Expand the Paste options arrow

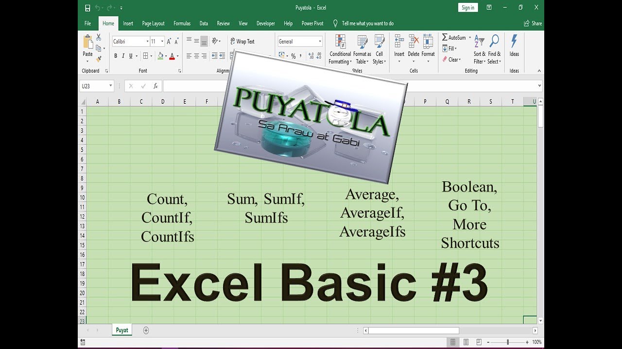coord(88,60)
